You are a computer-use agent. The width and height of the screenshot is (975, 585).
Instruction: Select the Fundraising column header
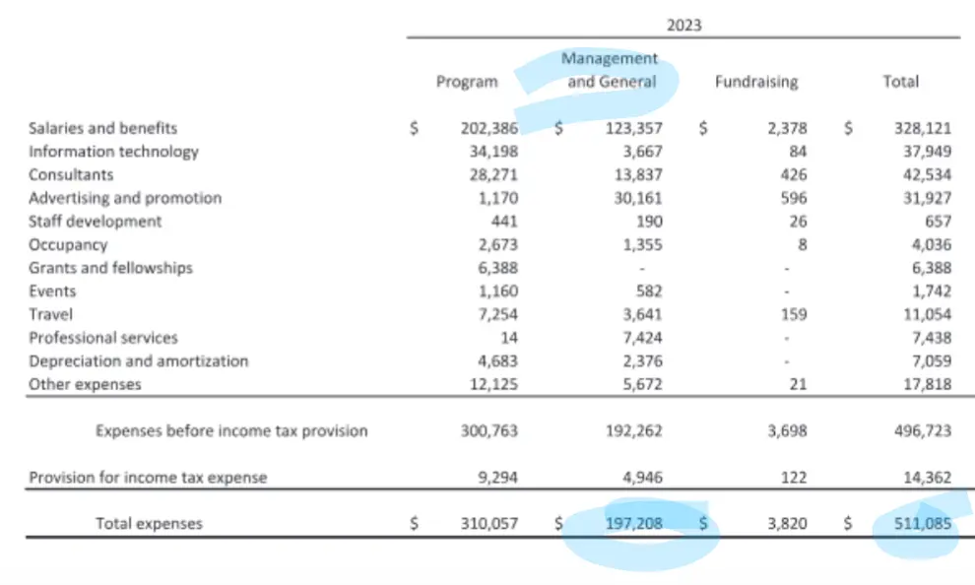[755, 83]
